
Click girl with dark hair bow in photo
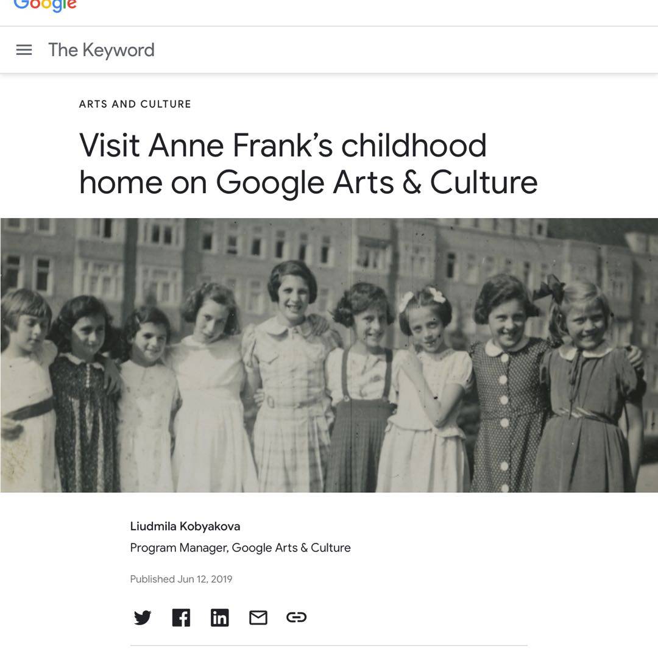coord(585,378)
